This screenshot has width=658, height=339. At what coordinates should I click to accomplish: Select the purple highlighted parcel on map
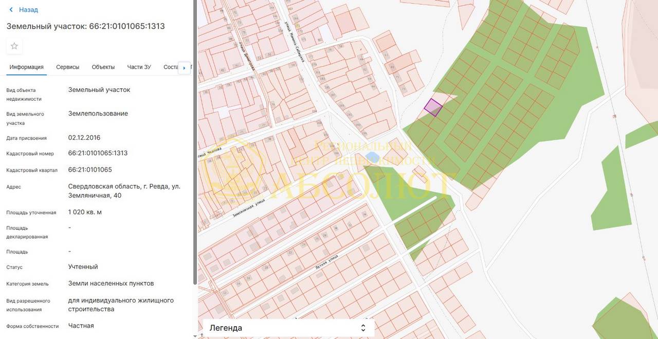(433, 107)
